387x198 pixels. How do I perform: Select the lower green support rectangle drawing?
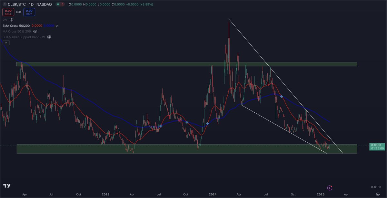187,149
